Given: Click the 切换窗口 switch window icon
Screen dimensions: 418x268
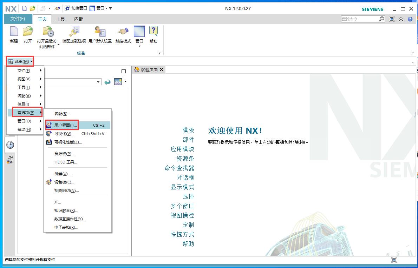Looking at the screenshot, I should pyautogui.click(x=67, y=8).
